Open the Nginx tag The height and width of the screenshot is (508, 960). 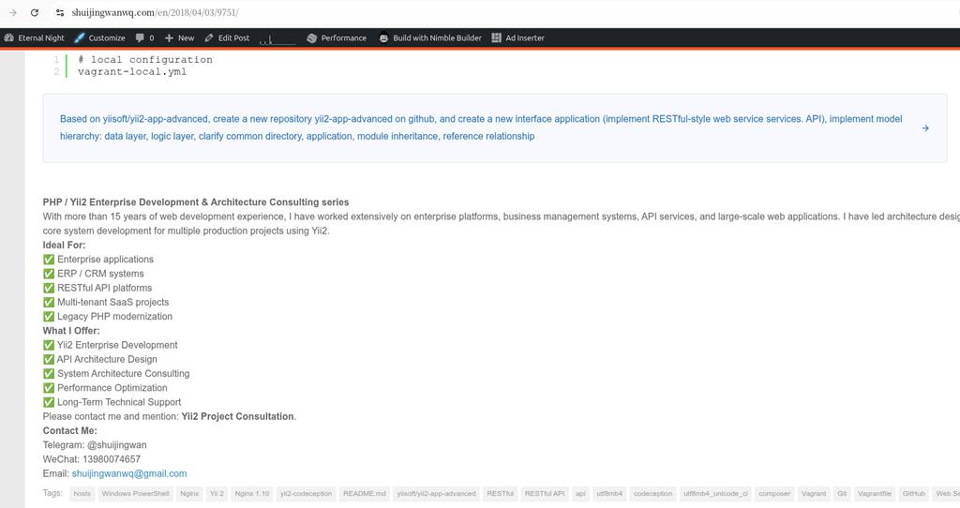click(189, 493)
